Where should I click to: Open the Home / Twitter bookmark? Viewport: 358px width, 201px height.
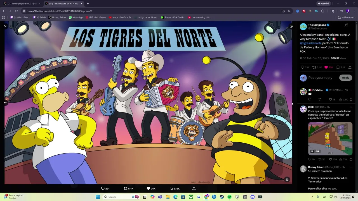pyautogui.click(x=57, y=17)
